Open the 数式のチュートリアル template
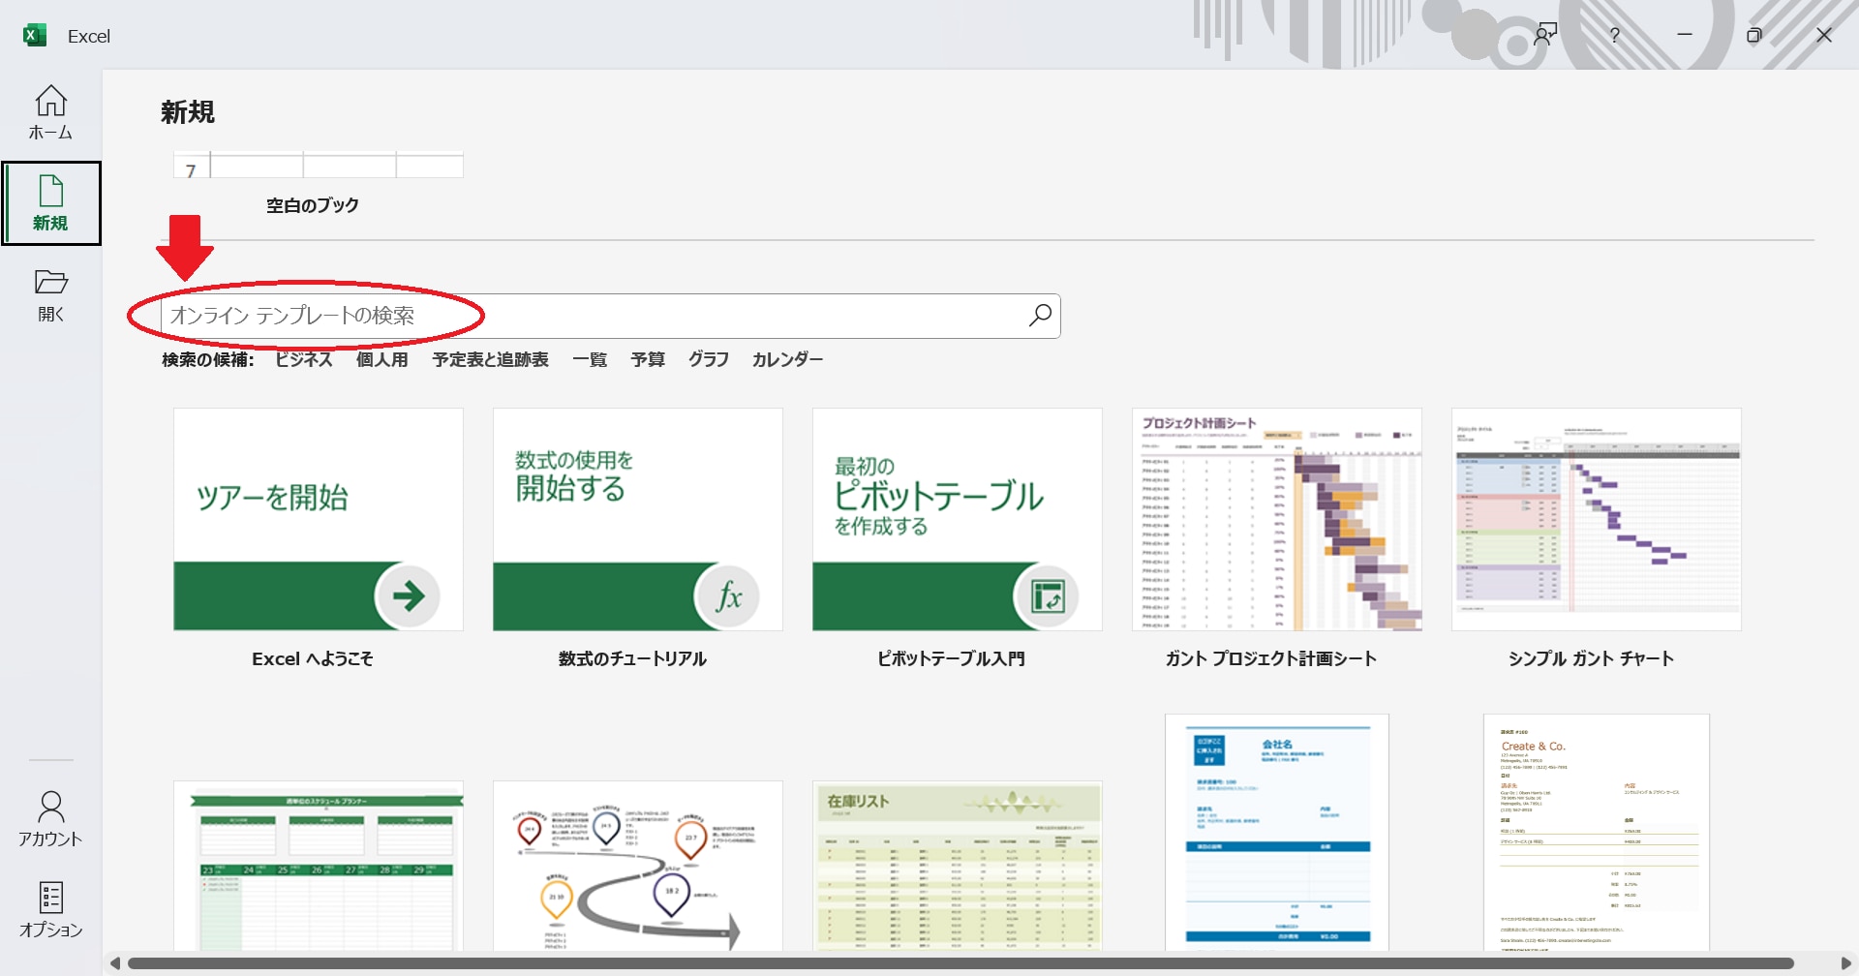 [x=637, y=519]
